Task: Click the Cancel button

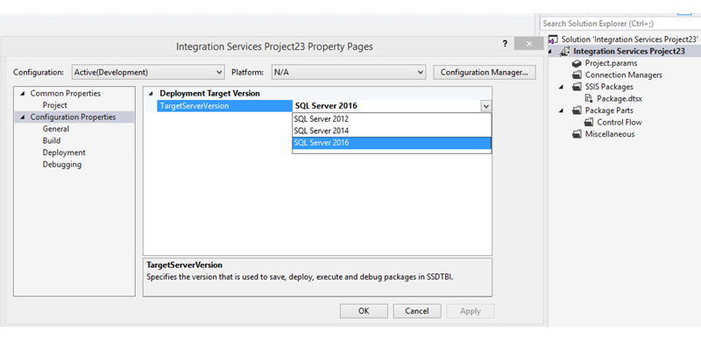Action: [x=417, y=311]
